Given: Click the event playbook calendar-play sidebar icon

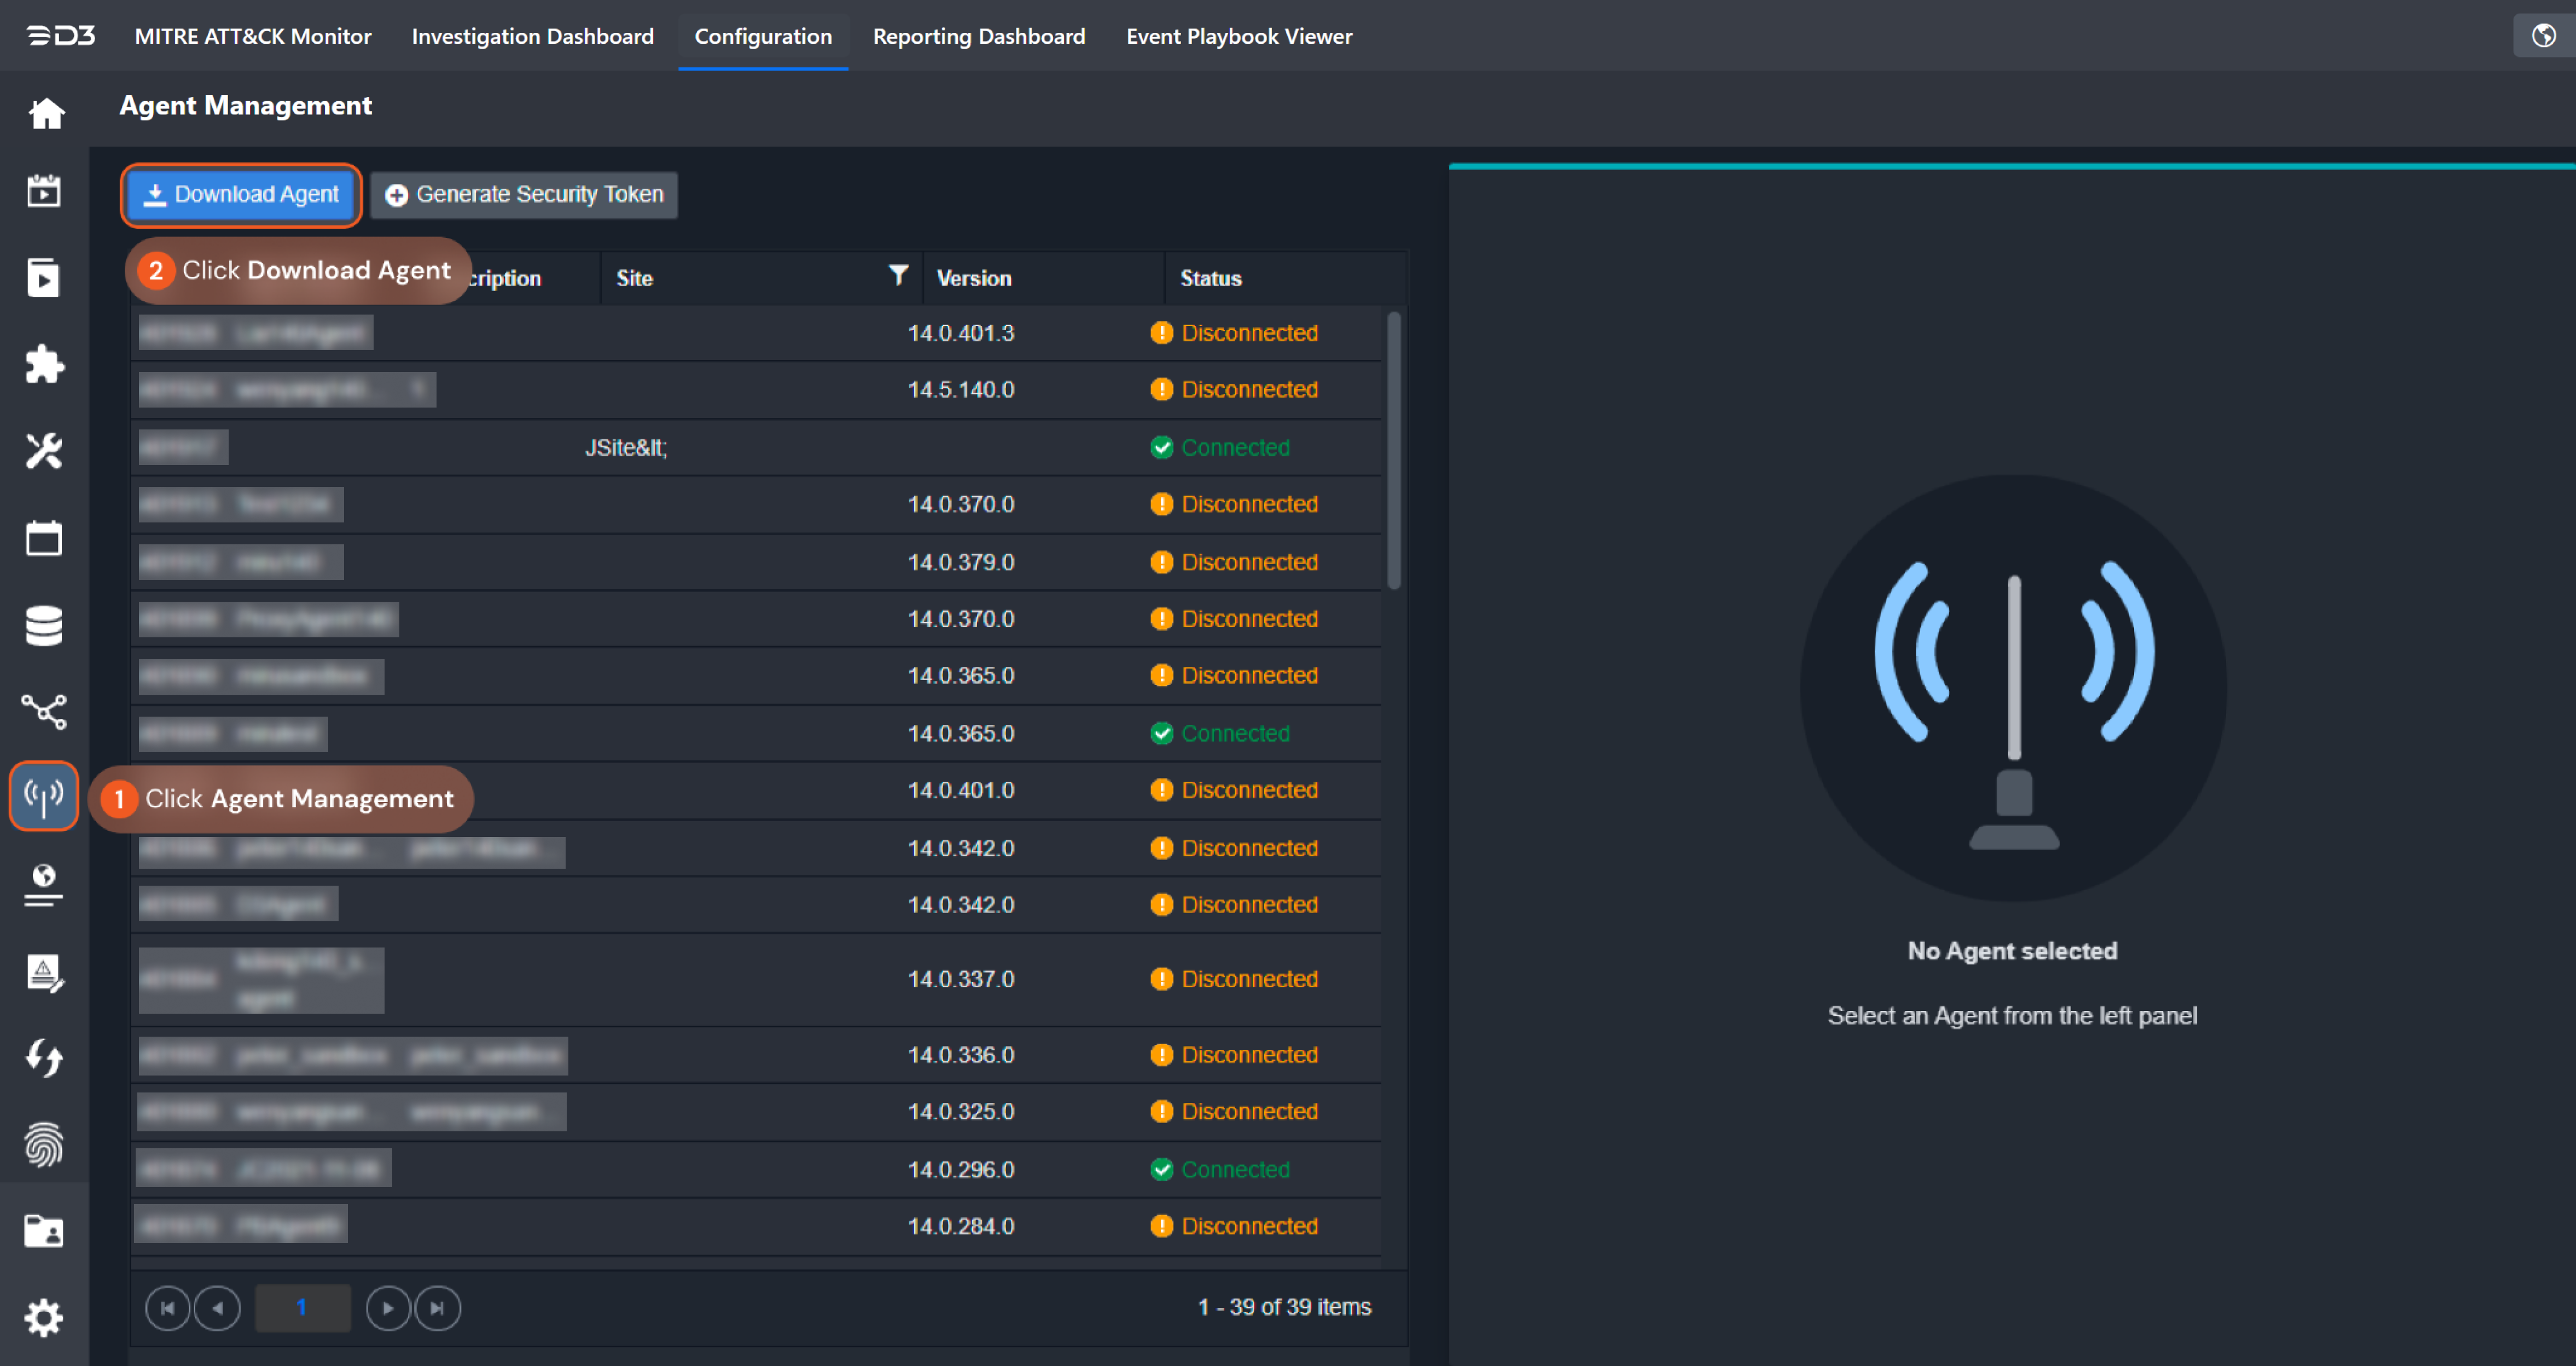Looking at the screenshot, I should 44,190.
